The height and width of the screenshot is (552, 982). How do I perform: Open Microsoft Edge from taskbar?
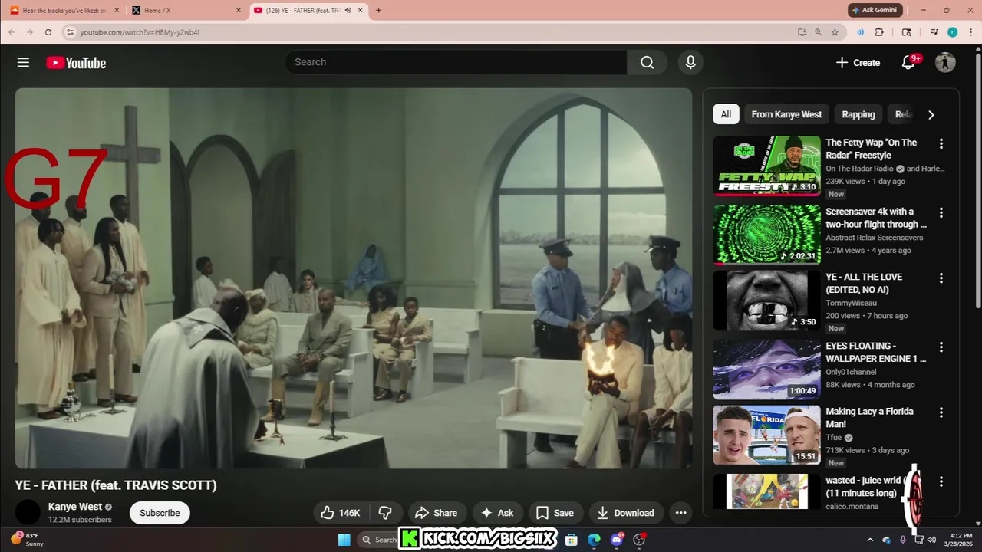(x=594, y=540)
